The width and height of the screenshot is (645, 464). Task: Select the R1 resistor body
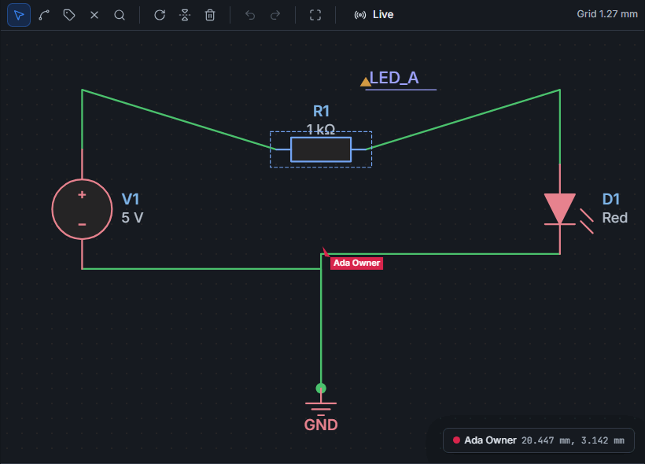pos(321,149)
